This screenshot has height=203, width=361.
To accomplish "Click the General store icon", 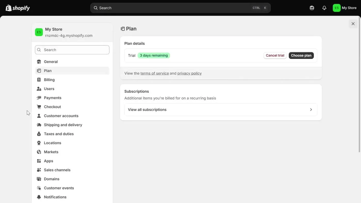I will (x=39, y=62).
